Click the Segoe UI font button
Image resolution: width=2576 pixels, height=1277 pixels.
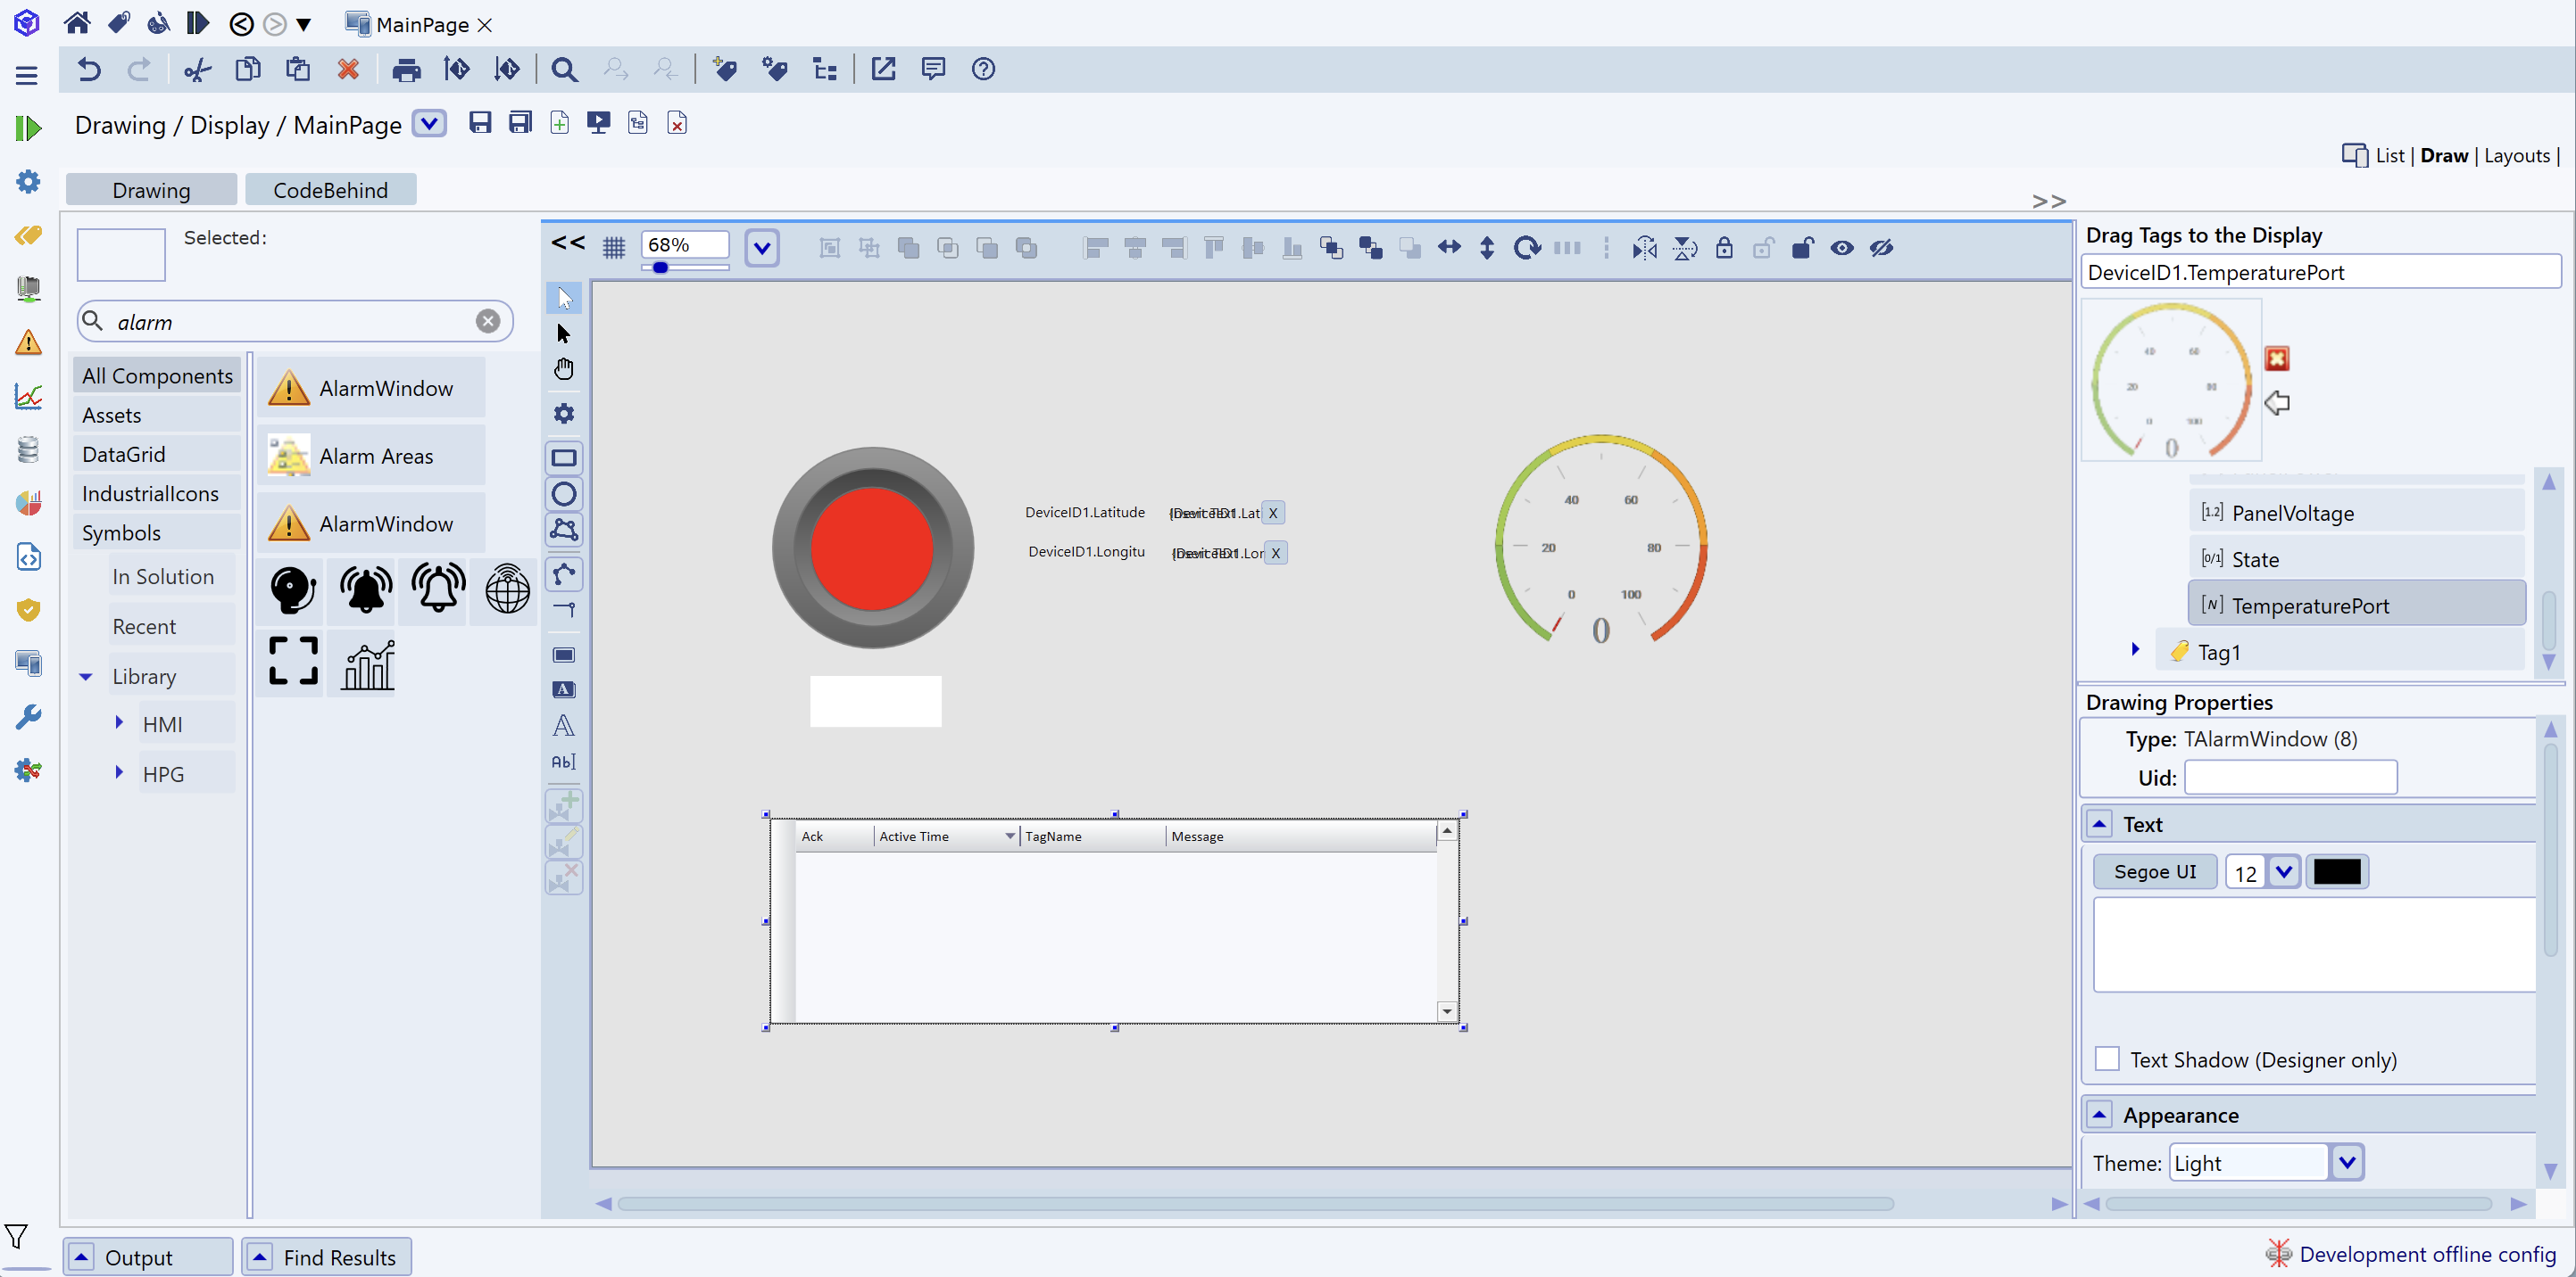(x=2155, y=872)
